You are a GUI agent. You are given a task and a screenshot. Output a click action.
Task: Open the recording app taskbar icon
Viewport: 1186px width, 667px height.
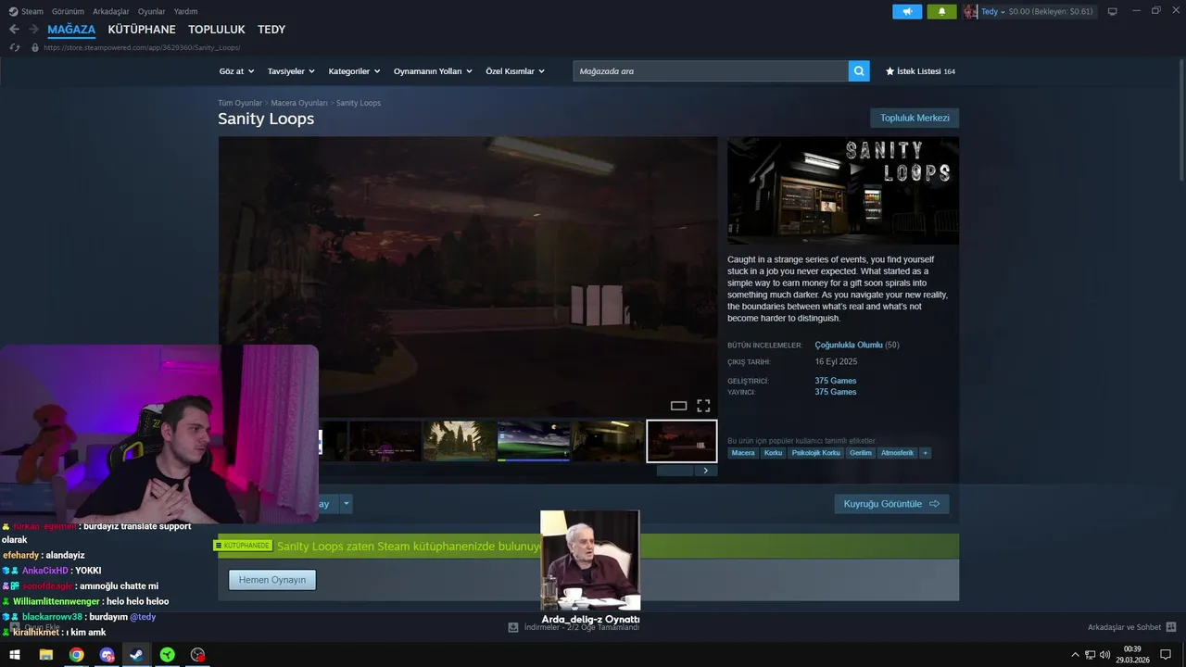[x=197, y=655]
